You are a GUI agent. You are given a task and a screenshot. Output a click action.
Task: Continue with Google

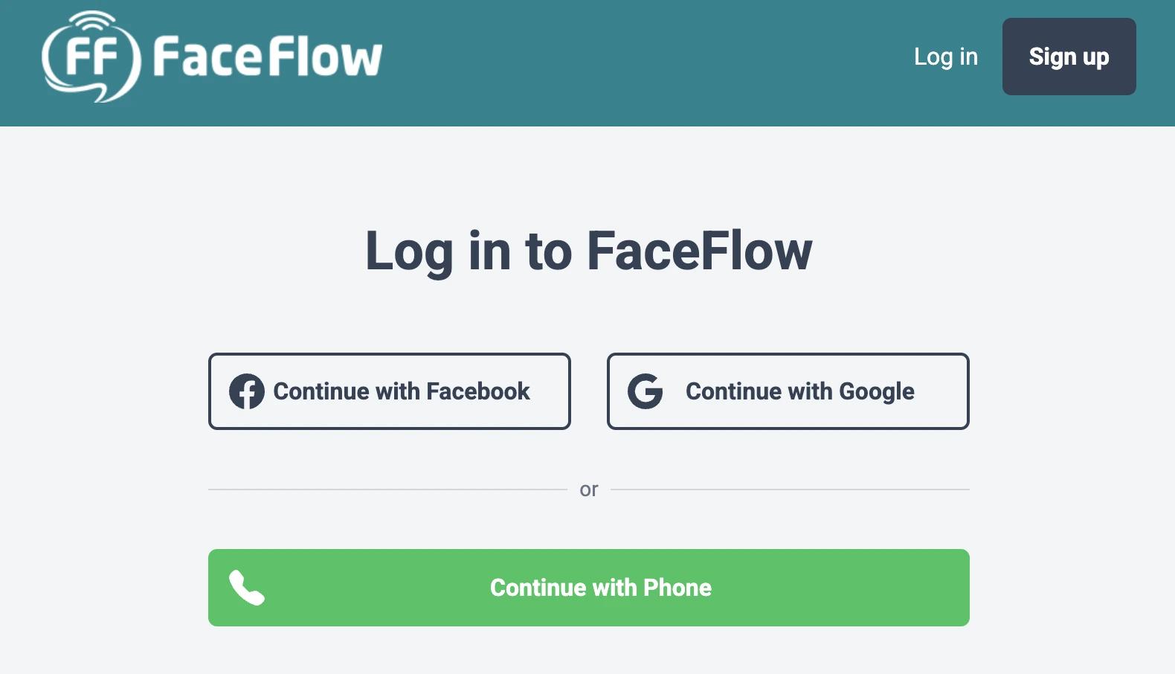coord(788,391)
